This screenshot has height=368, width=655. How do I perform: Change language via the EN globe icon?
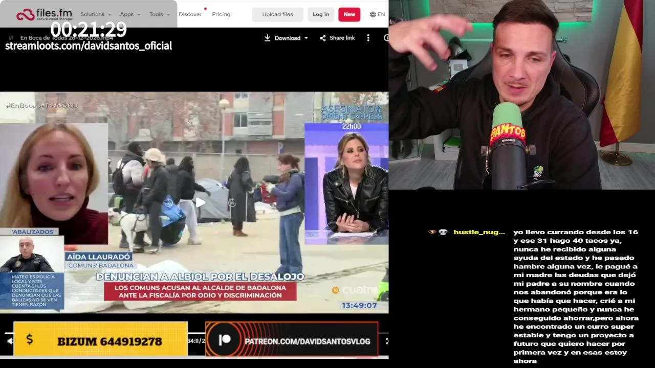377,14
